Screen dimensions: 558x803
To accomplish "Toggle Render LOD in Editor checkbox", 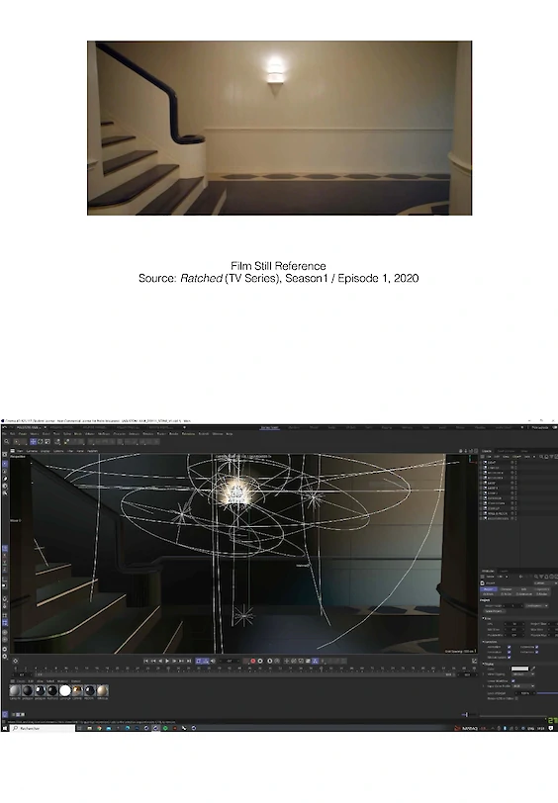I will [x=516, y=698].
